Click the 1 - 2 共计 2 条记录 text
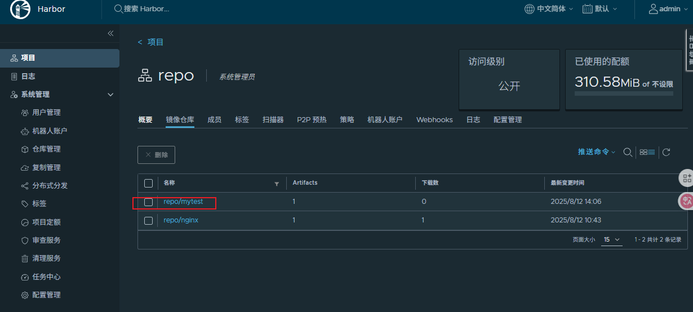The width and height of the screenshot is (693, 312). (658, 240)
